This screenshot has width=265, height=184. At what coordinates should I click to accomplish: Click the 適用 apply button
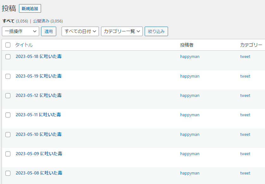click(49, 31)
